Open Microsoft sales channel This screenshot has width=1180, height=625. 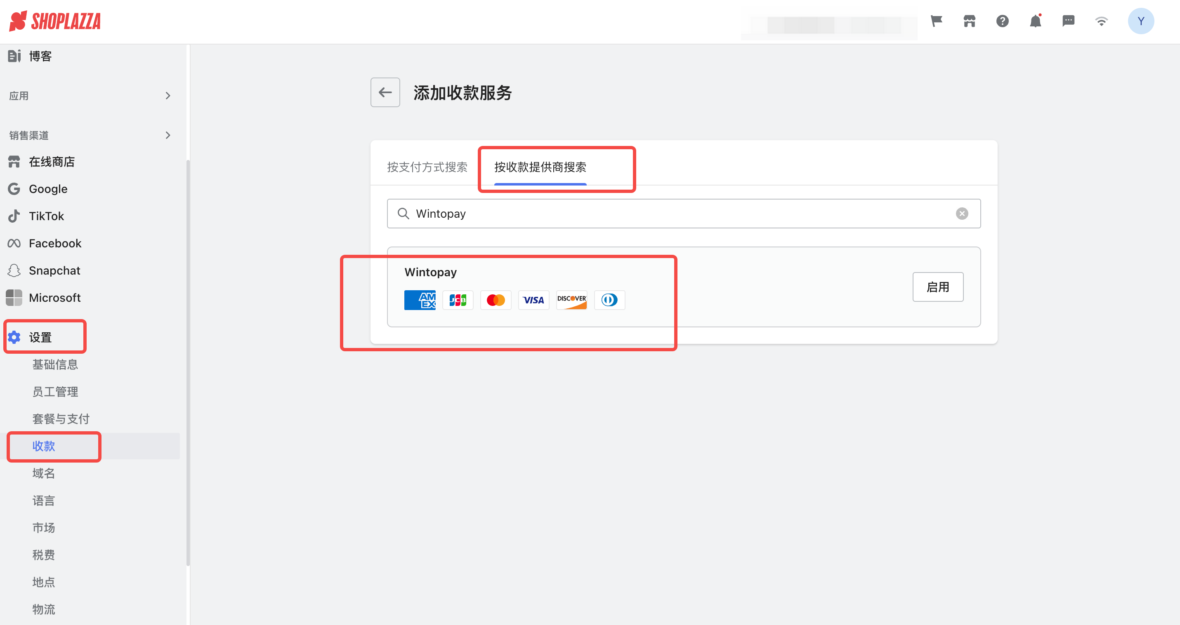point(54,298)
